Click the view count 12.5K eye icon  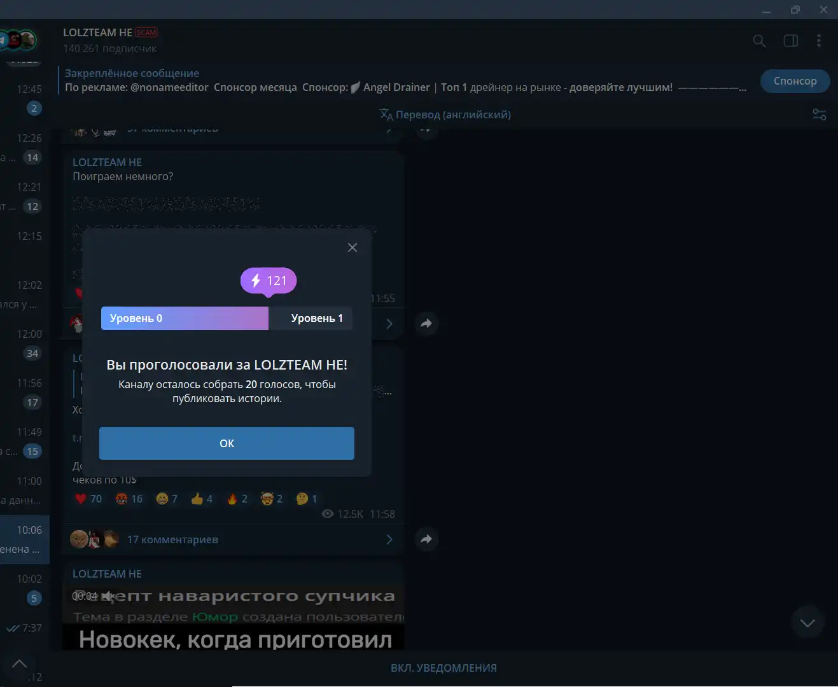click(343, 514)
